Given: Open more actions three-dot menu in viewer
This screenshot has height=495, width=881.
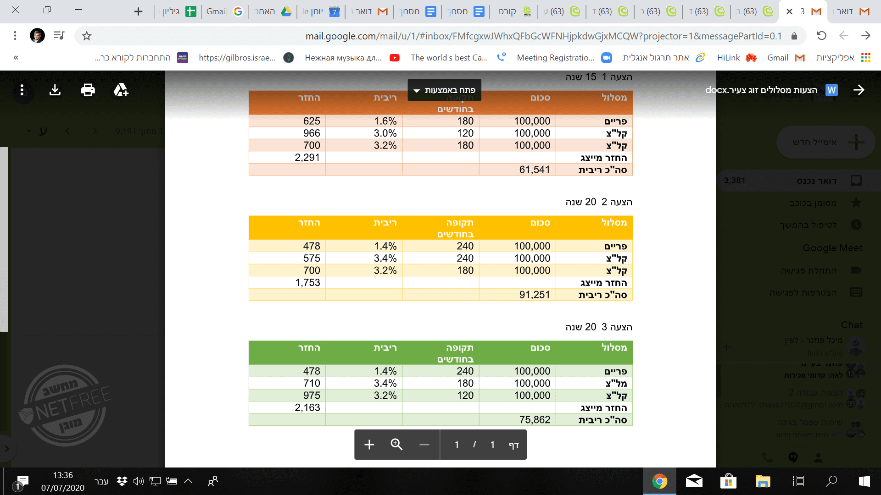Looking at the screenshot, I should [x=22, y=90].
